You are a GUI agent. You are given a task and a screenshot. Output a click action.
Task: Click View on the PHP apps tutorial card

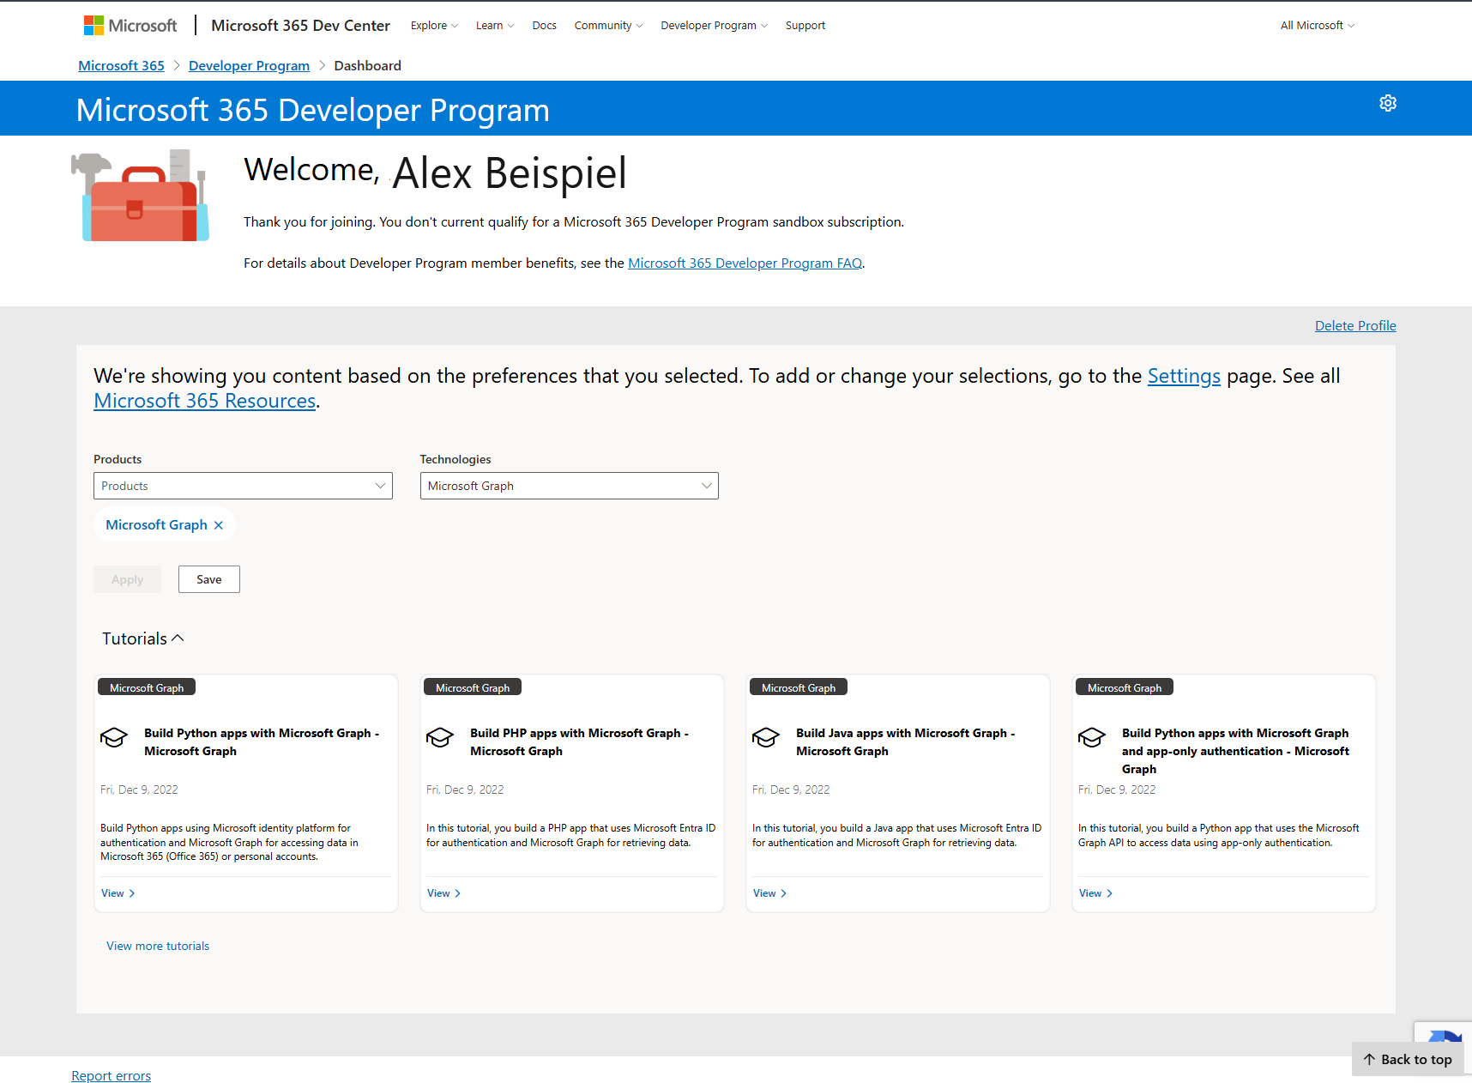tap(444, 893)
